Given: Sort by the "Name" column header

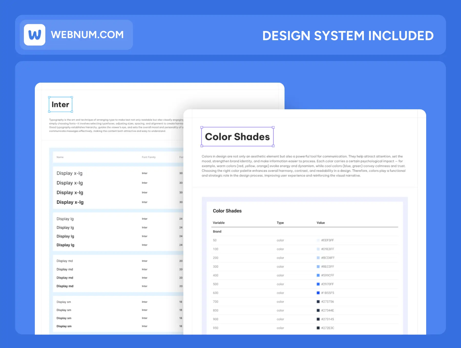Looking at the screenshot, I should [60, 157].
